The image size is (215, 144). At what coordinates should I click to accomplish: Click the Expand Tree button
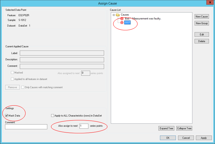166,128
